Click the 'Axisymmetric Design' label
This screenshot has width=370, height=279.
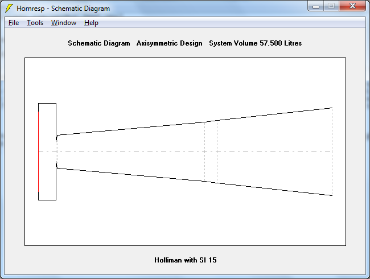tap(169, 43)
